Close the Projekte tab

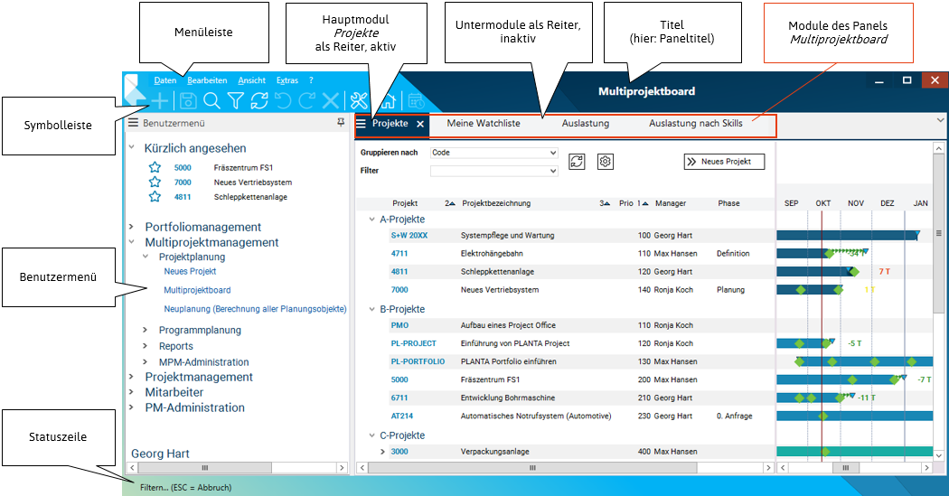tap(419, 124)
